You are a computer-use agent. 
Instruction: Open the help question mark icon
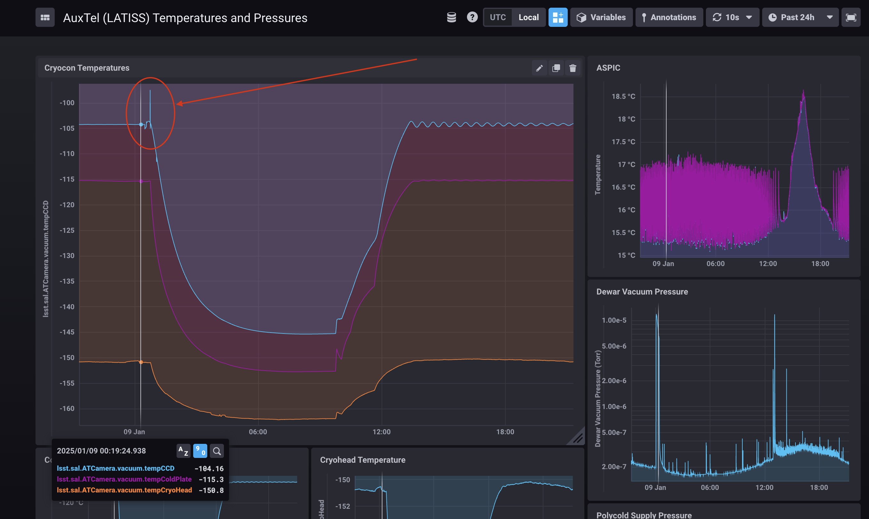(472, 18)
